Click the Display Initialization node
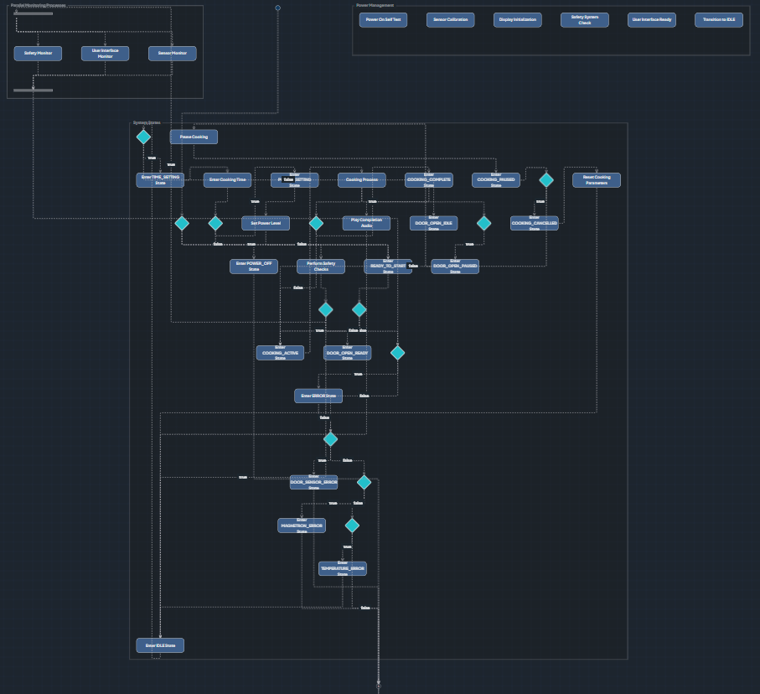 click(x=518, y=20)
